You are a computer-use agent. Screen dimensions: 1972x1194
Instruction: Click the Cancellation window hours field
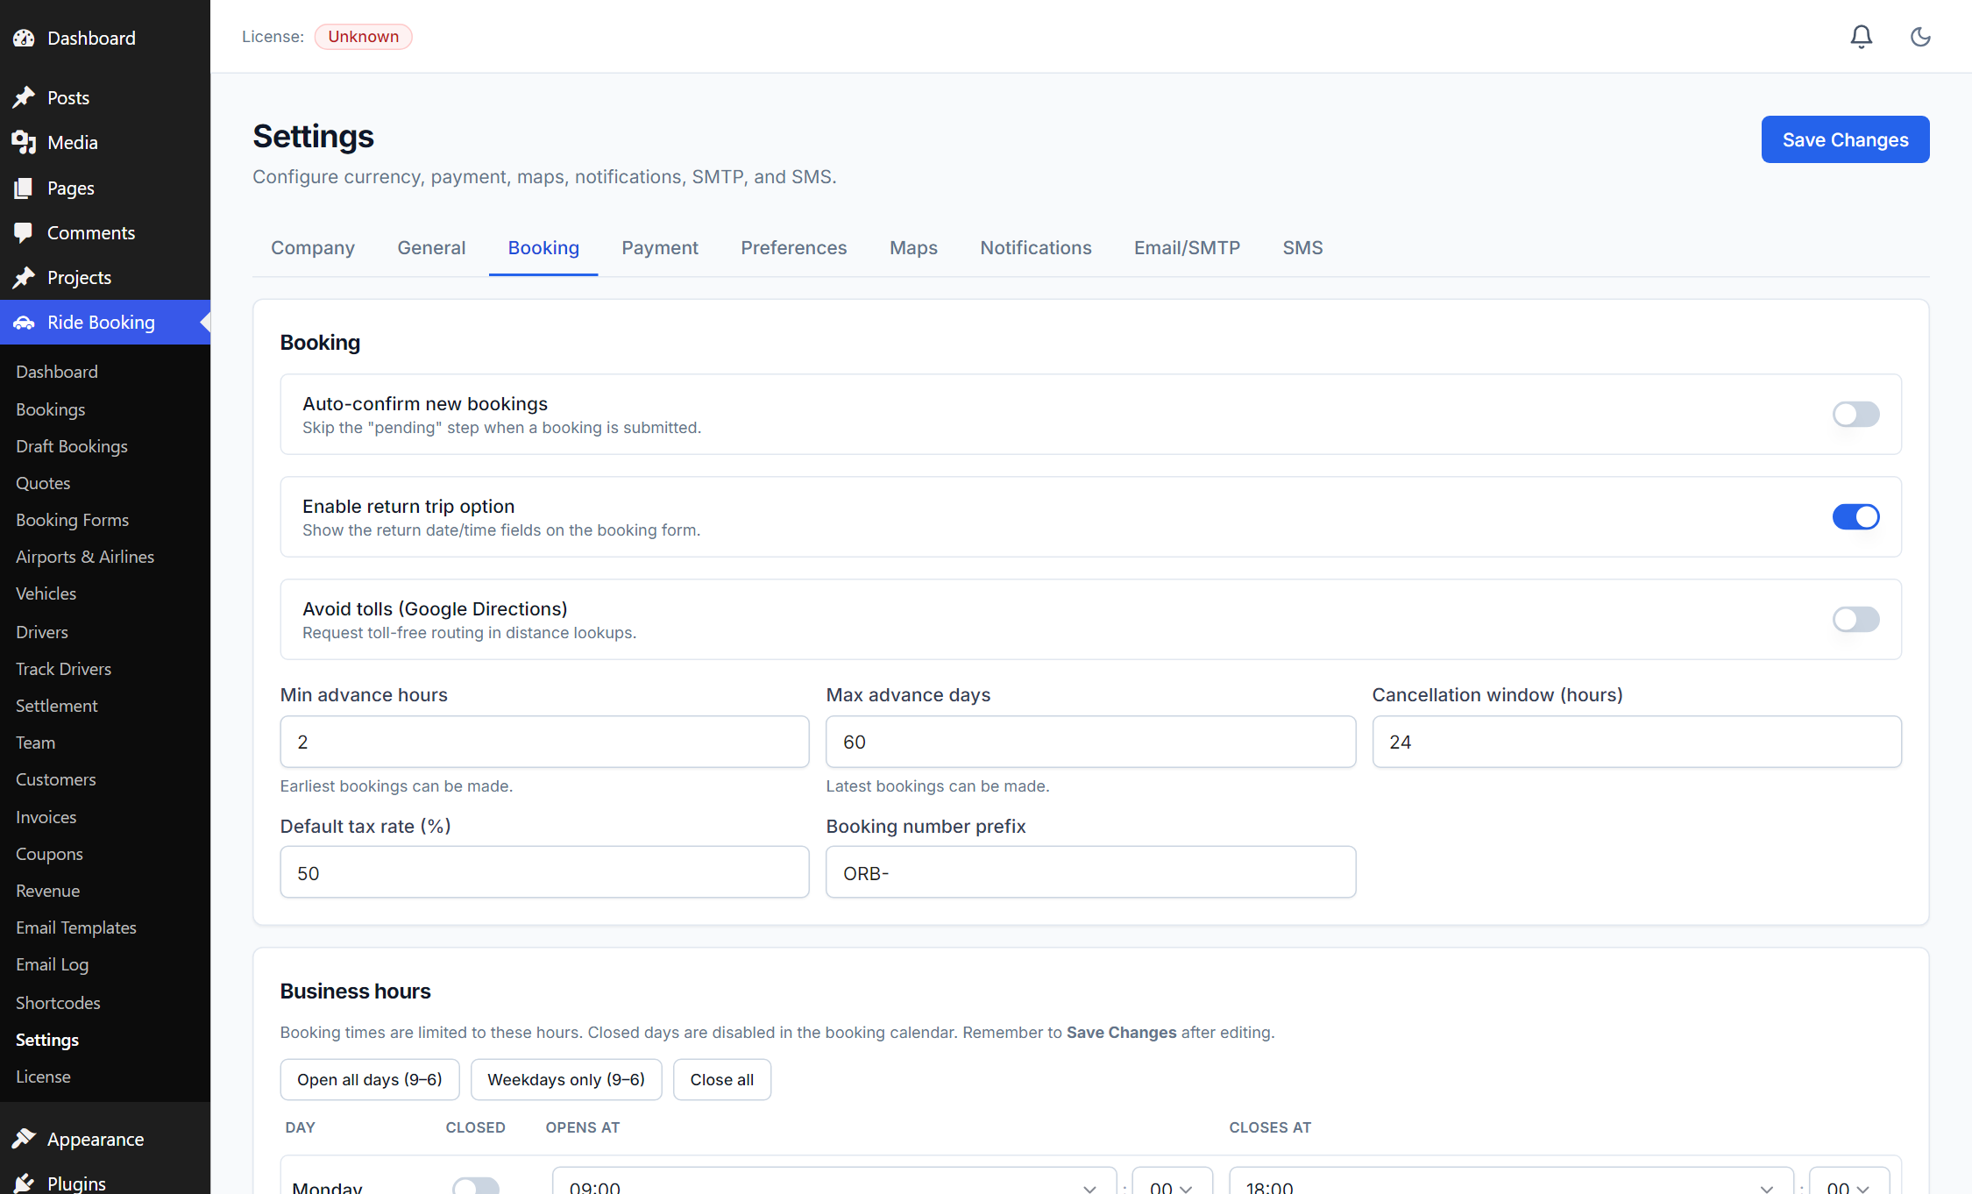[x=1636, y=742]
